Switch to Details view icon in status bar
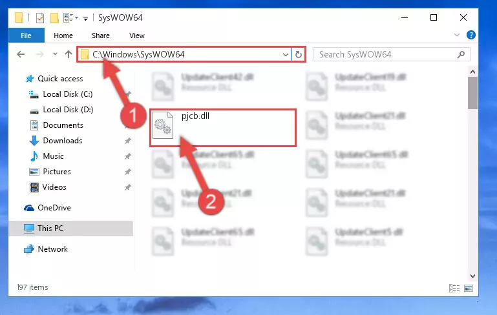The width and height of the screenshot is (497, 315). tap(454, 288)
